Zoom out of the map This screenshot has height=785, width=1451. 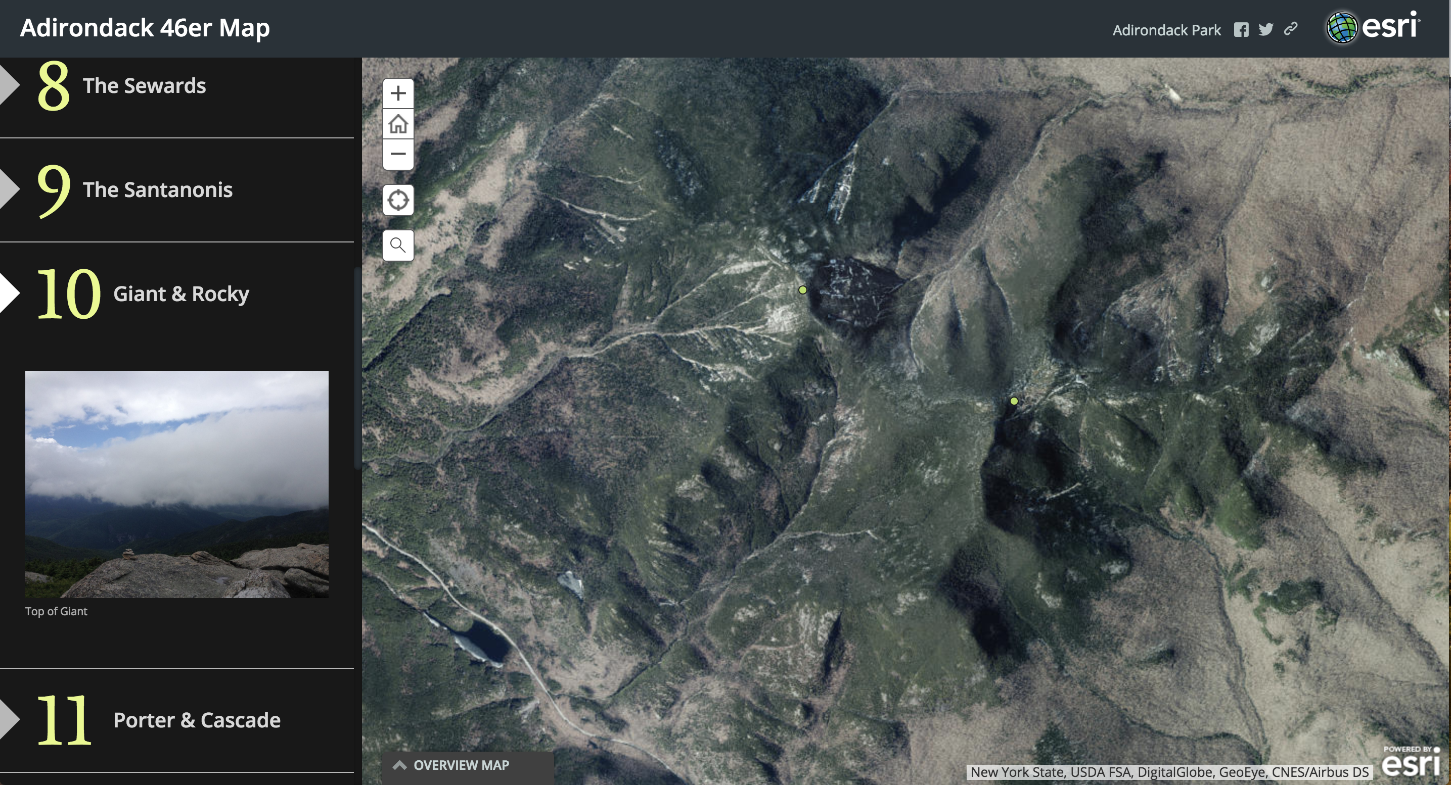(398, 154)
